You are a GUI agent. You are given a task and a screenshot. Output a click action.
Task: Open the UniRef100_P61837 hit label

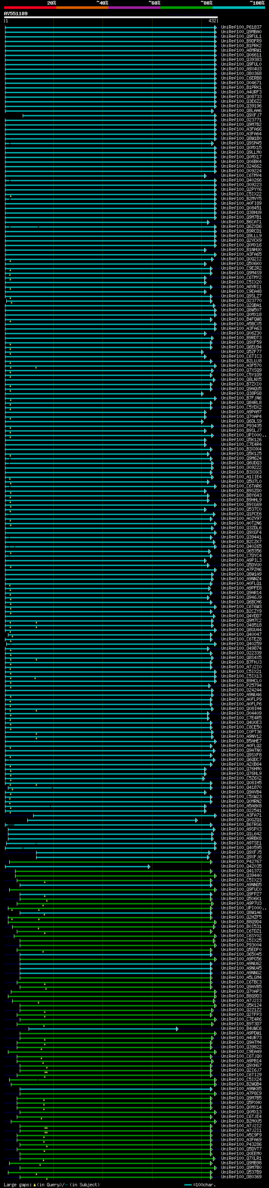(x=241, y=27)
